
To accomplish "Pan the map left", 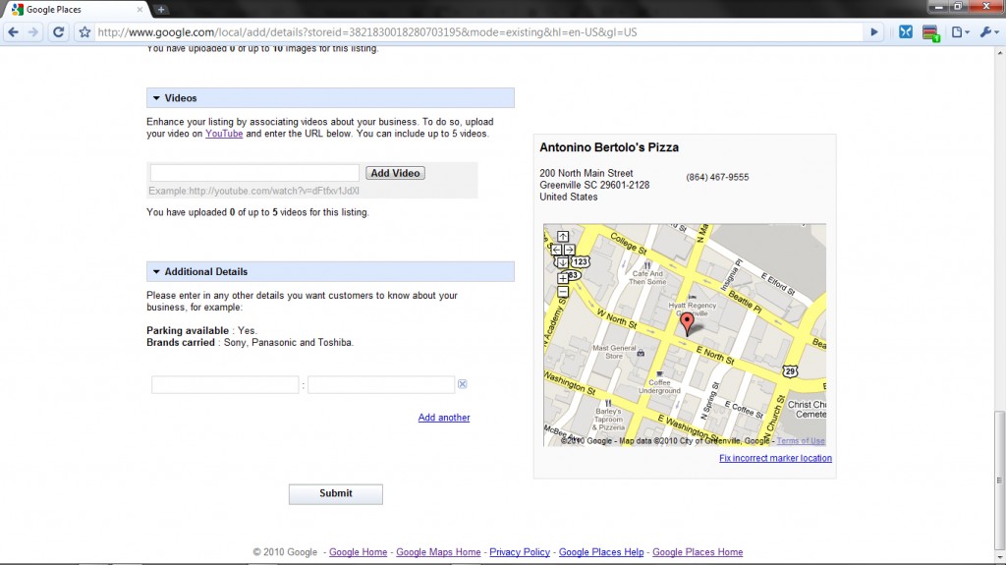I will 556,250.
